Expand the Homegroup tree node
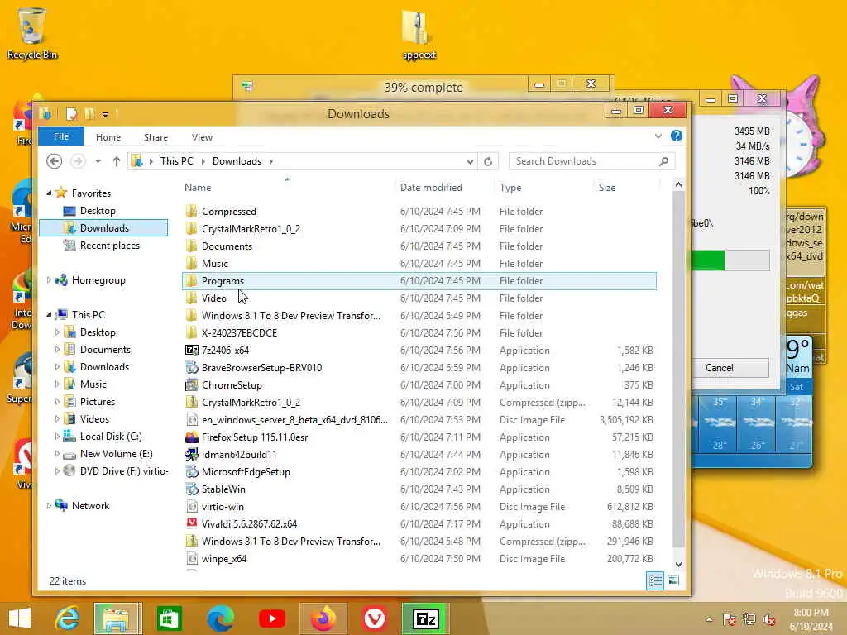 click(49, 279)
